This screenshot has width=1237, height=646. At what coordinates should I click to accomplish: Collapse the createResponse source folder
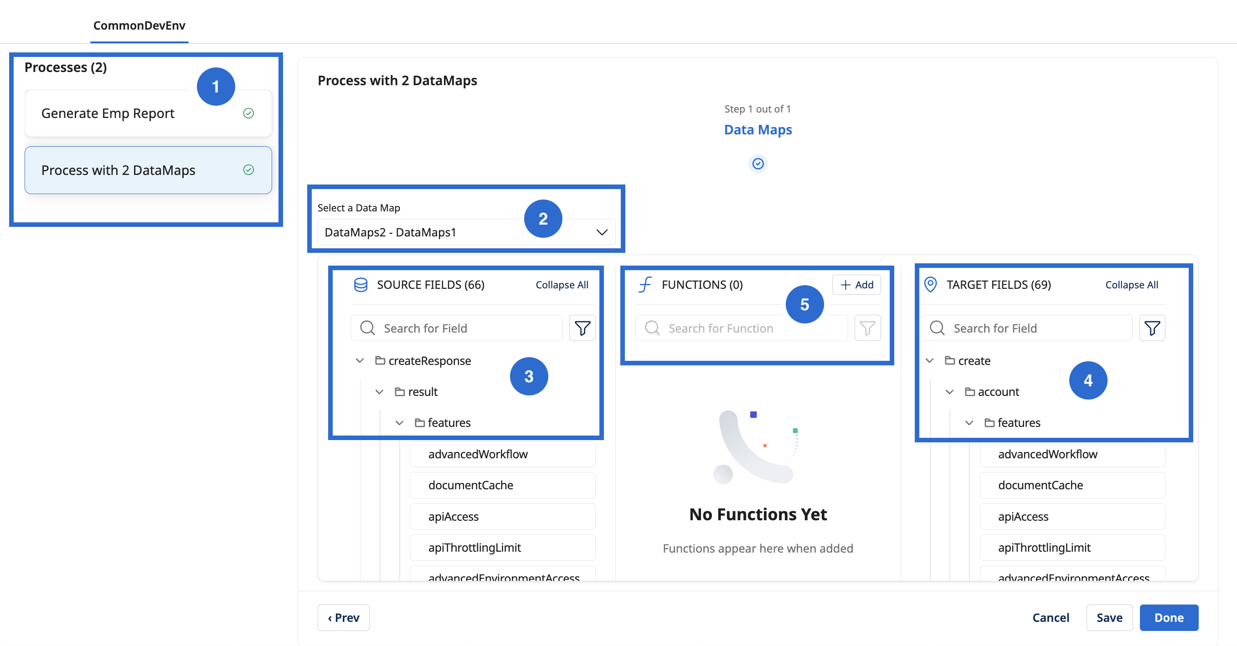point(360,360)
